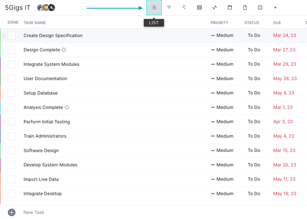
Task: Check the Train Administrators done box
Action: (x=11, y=136)
